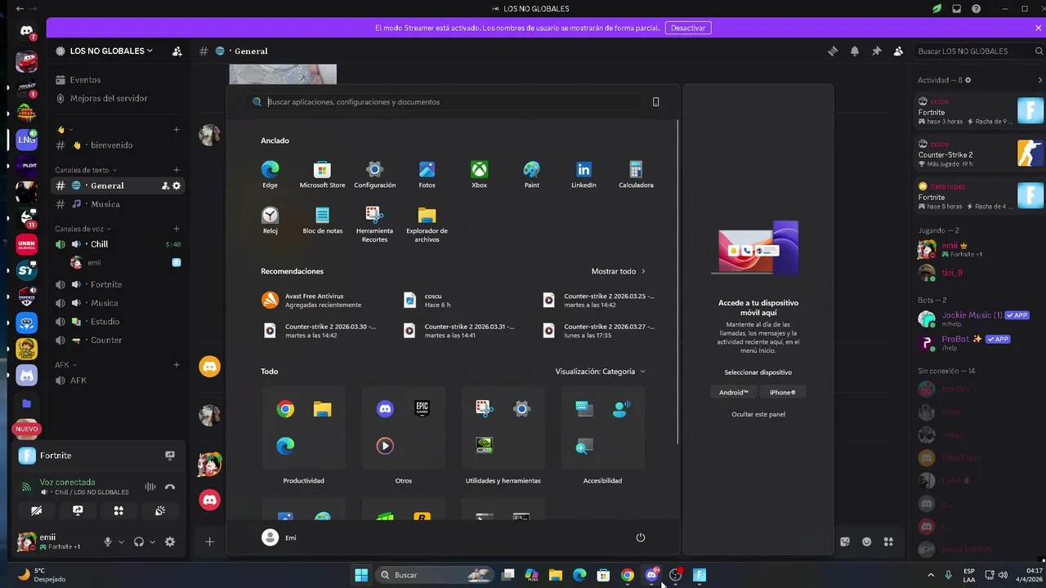
Task: Collapse the Canales de voz category
Action: coord(83,229)
